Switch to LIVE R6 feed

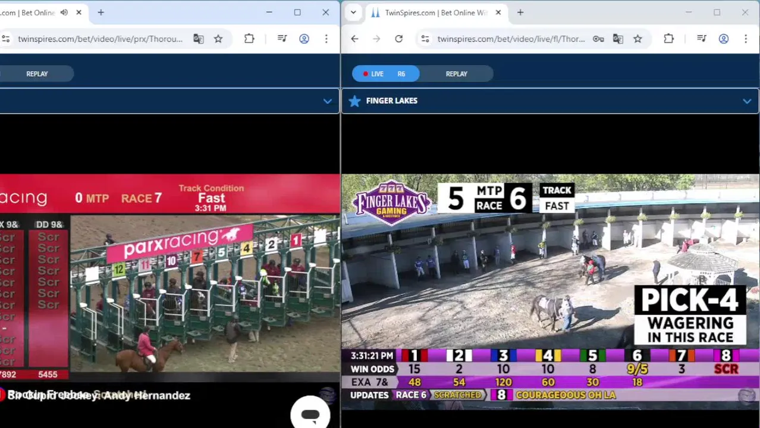point(385,74)
